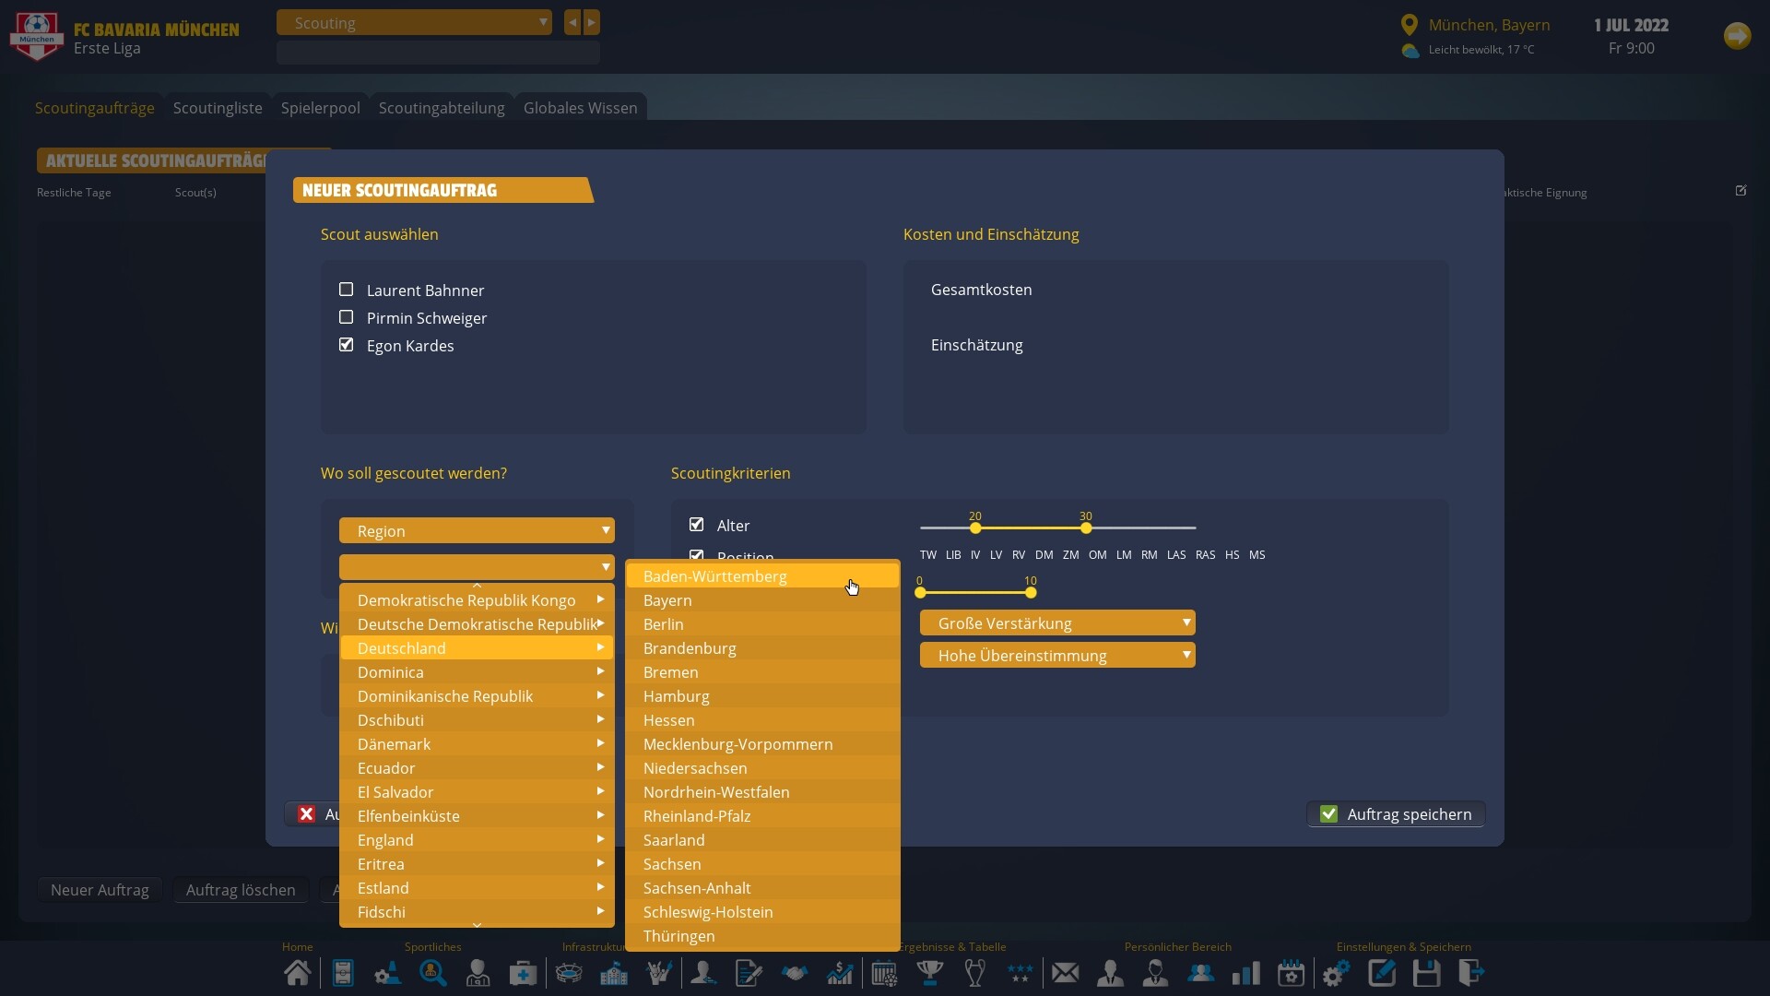The height and width of the screenshot is (996, 1770).
Task: Open the trophy competitions icon
Action: point(930,973)
